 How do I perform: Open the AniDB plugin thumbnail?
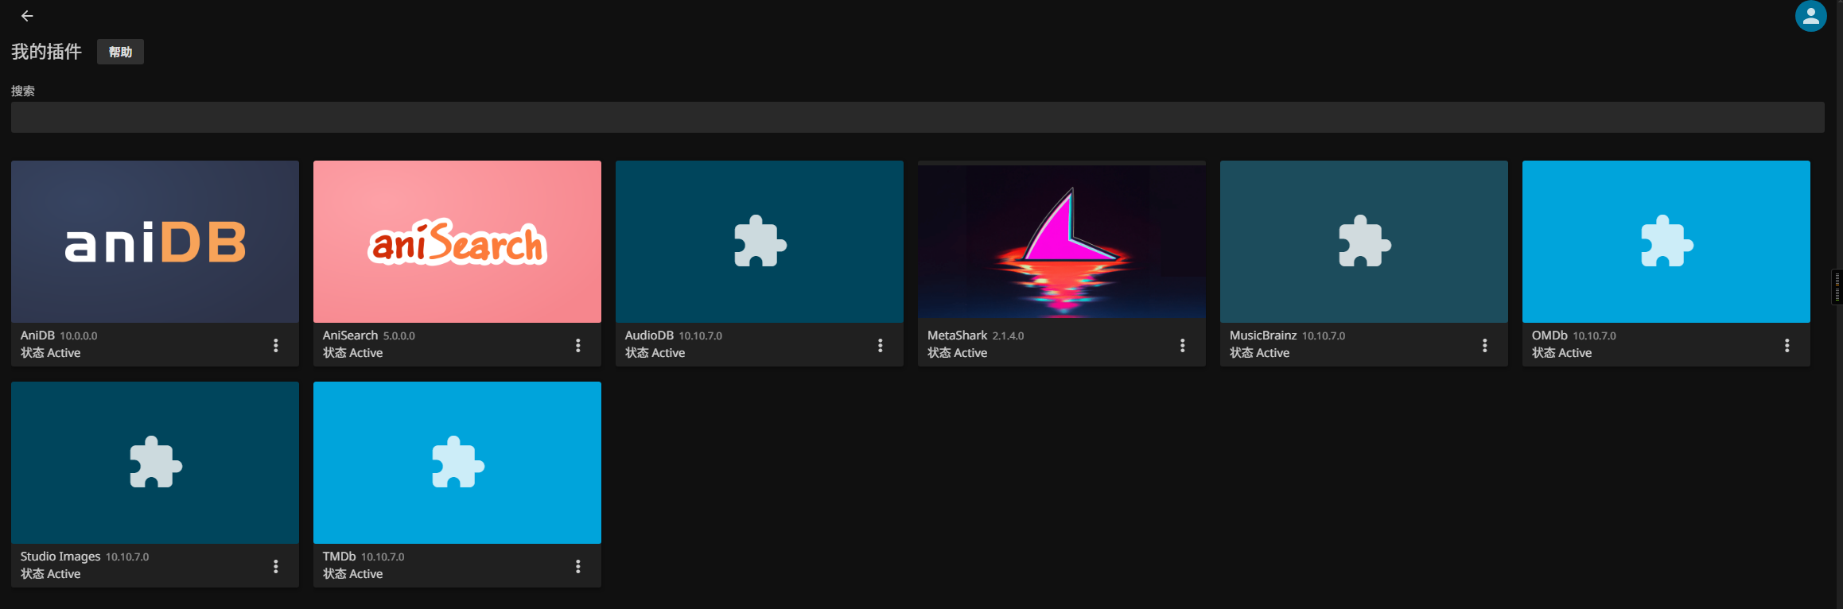(155, 242)
